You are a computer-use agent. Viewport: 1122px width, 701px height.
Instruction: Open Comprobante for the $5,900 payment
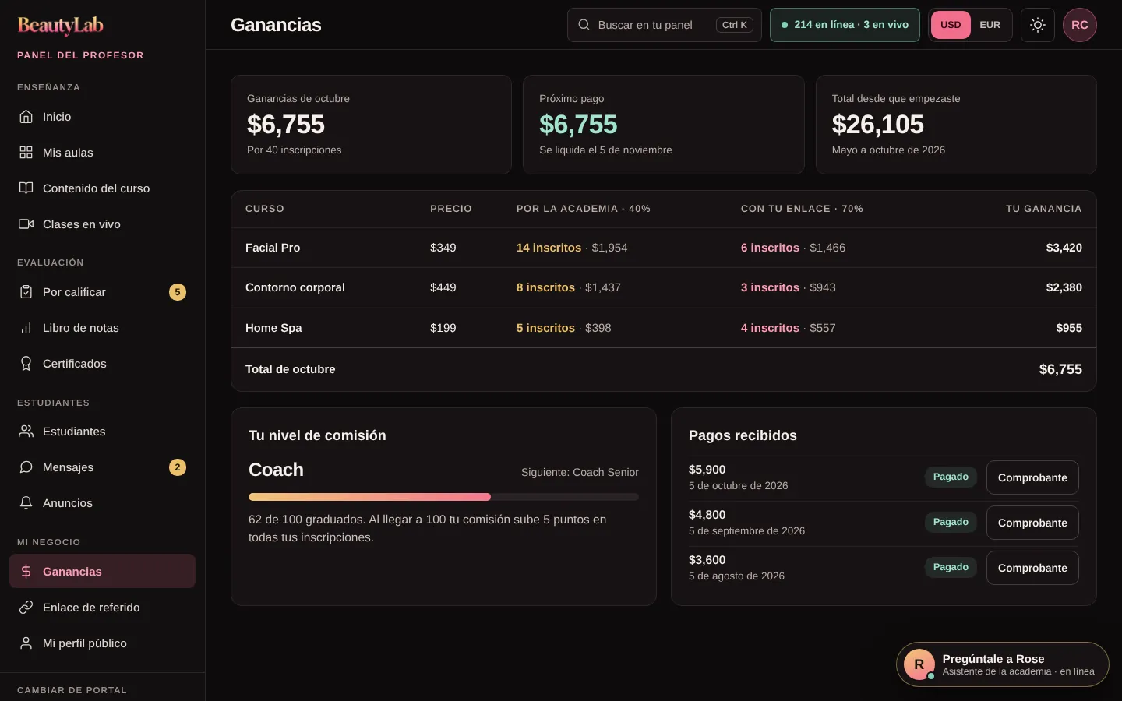click(x=1032, y=477)
